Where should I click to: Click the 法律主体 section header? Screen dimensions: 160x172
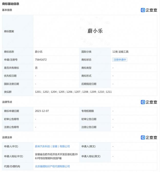[7, 137]
